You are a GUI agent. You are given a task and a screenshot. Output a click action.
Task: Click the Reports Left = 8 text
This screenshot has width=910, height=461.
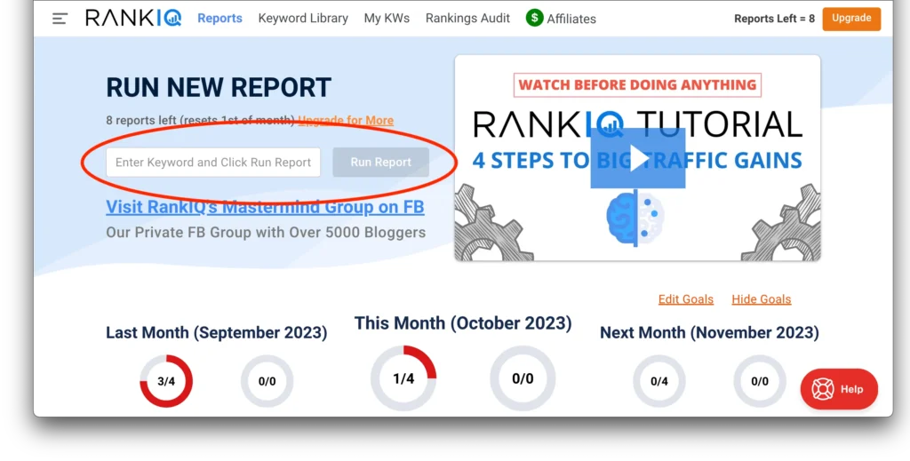click(774, 19)
